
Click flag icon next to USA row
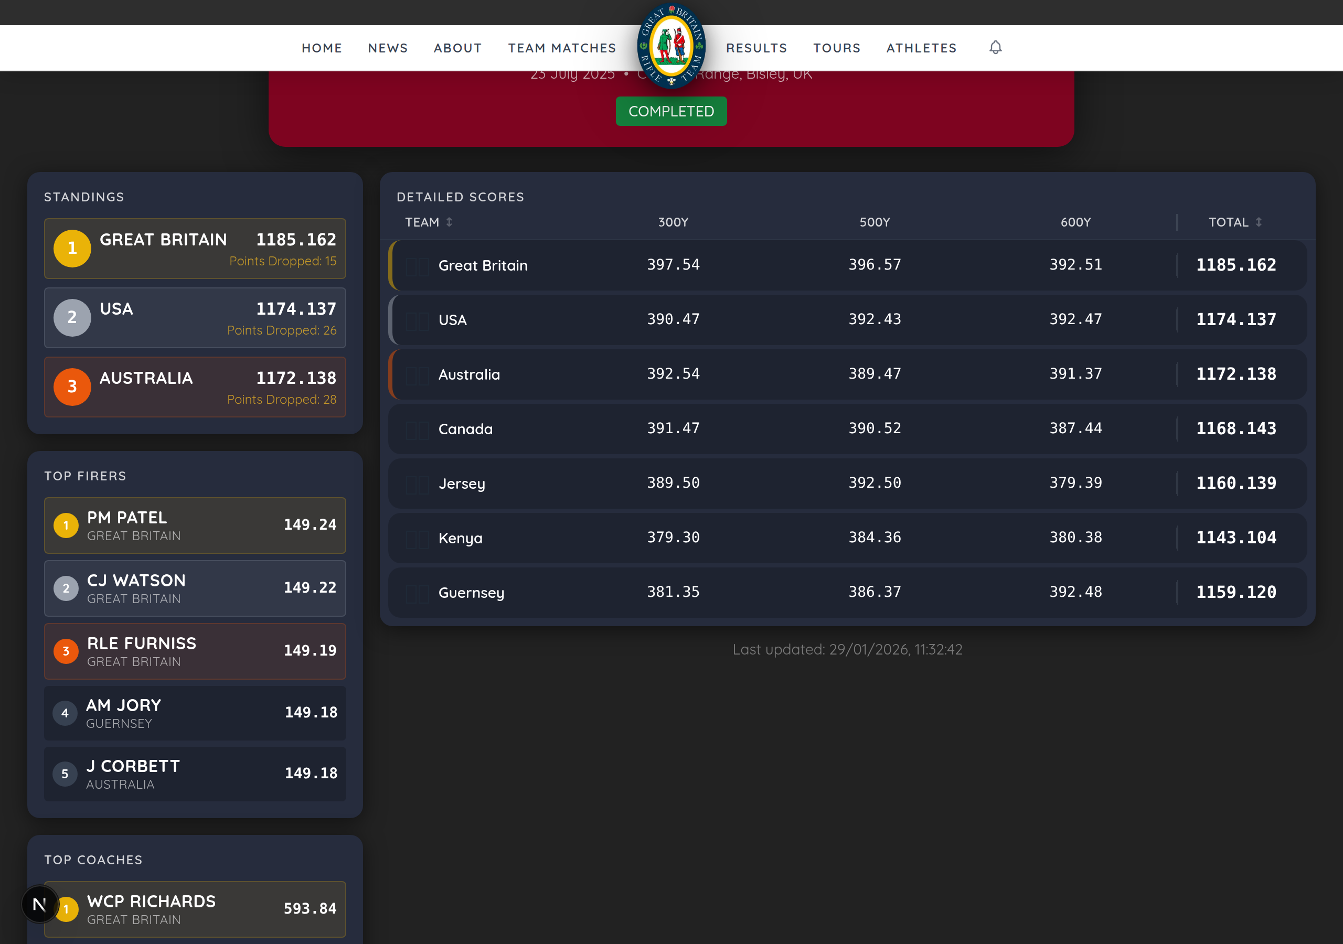pyautogui.click(x=418, y=320)
